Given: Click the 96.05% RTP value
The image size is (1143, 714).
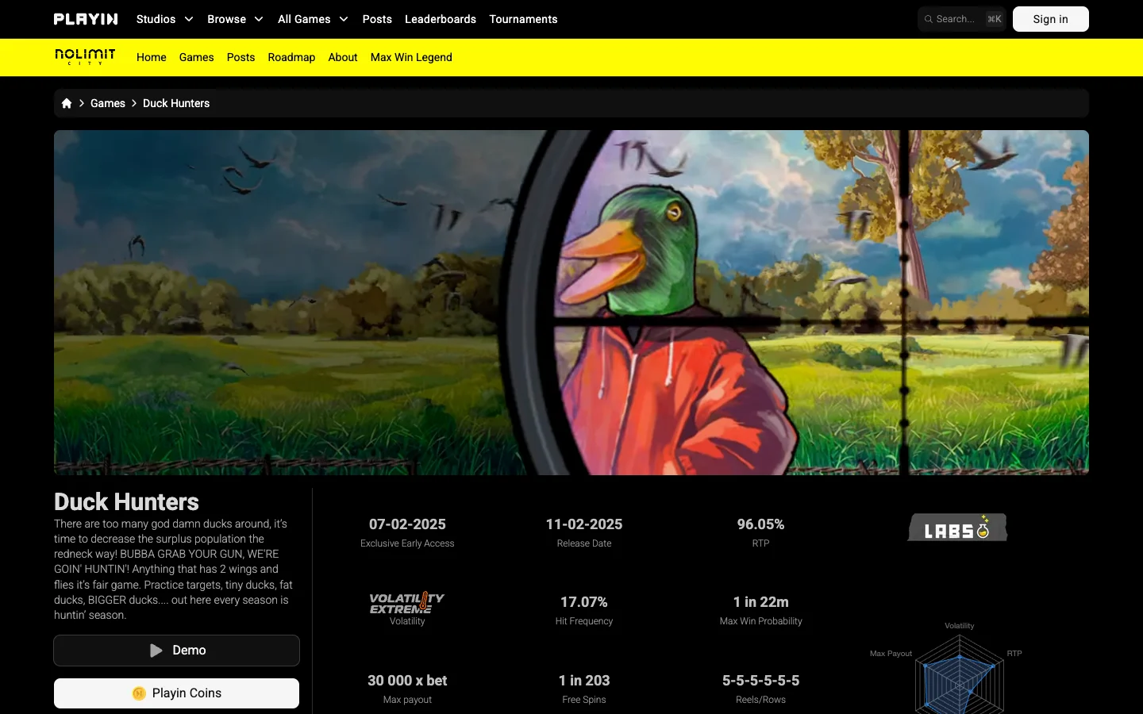Looking at the screenshot, I should click(760, 524).
